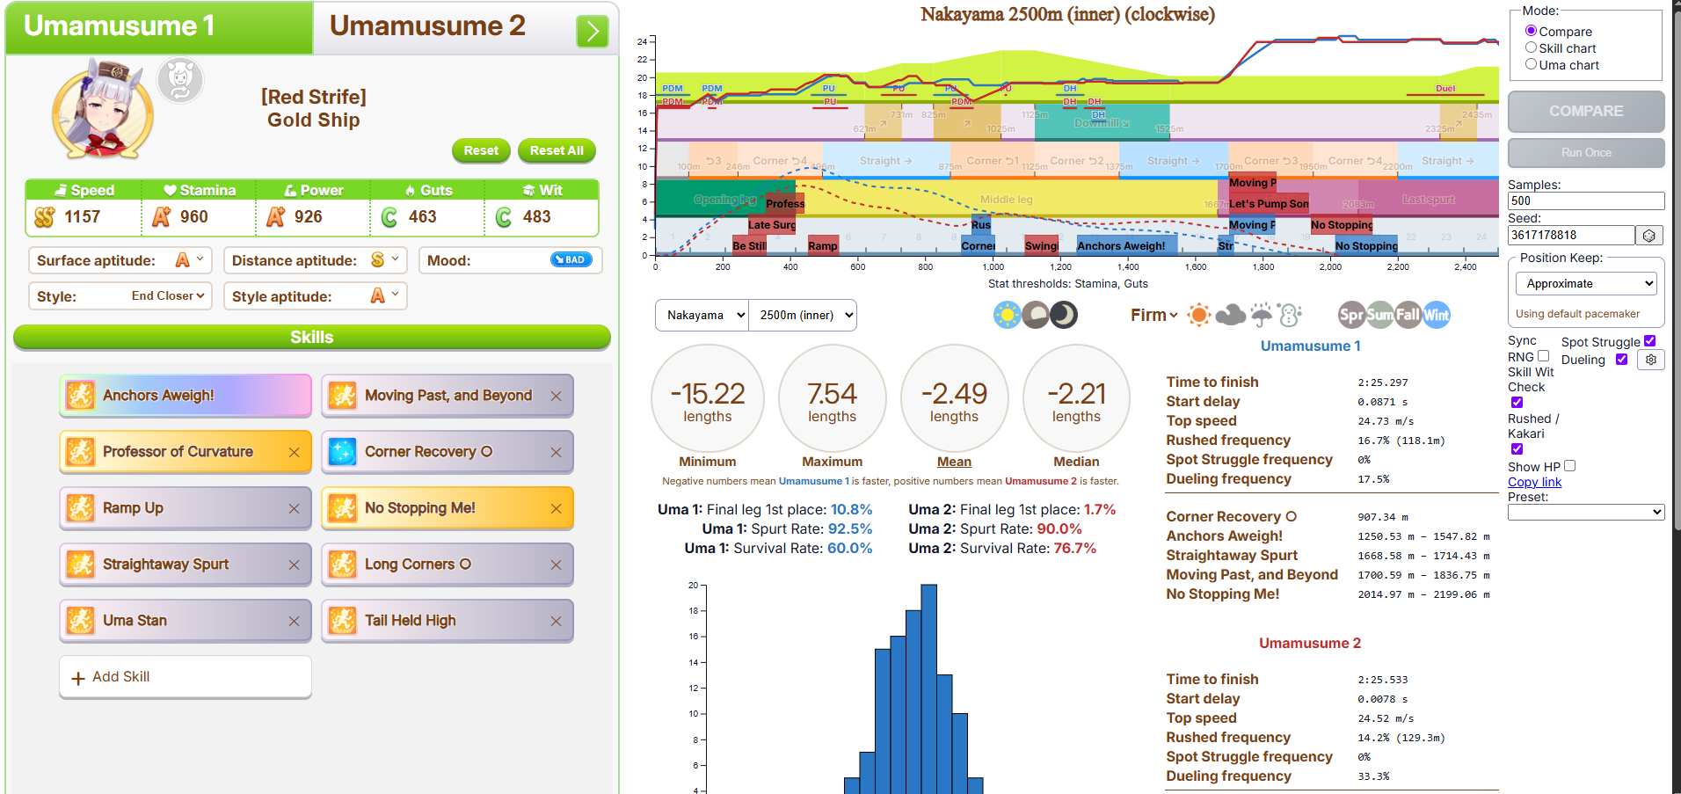The height and width of the screenshot is (794, 1681).
Task: Remove the No Stopping Me! skill
Action: [556, 509]
